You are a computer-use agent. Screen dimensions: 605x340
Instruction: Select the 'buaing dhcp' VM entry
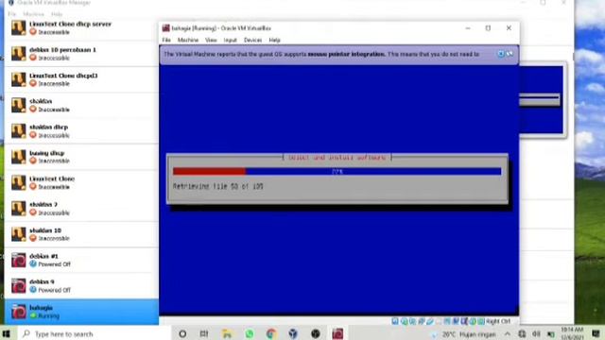click(x=81, y=157)
